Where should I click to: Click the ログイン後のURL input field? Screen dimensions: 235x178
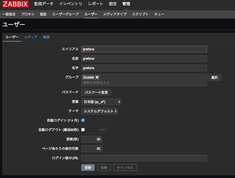pos(144,158)
